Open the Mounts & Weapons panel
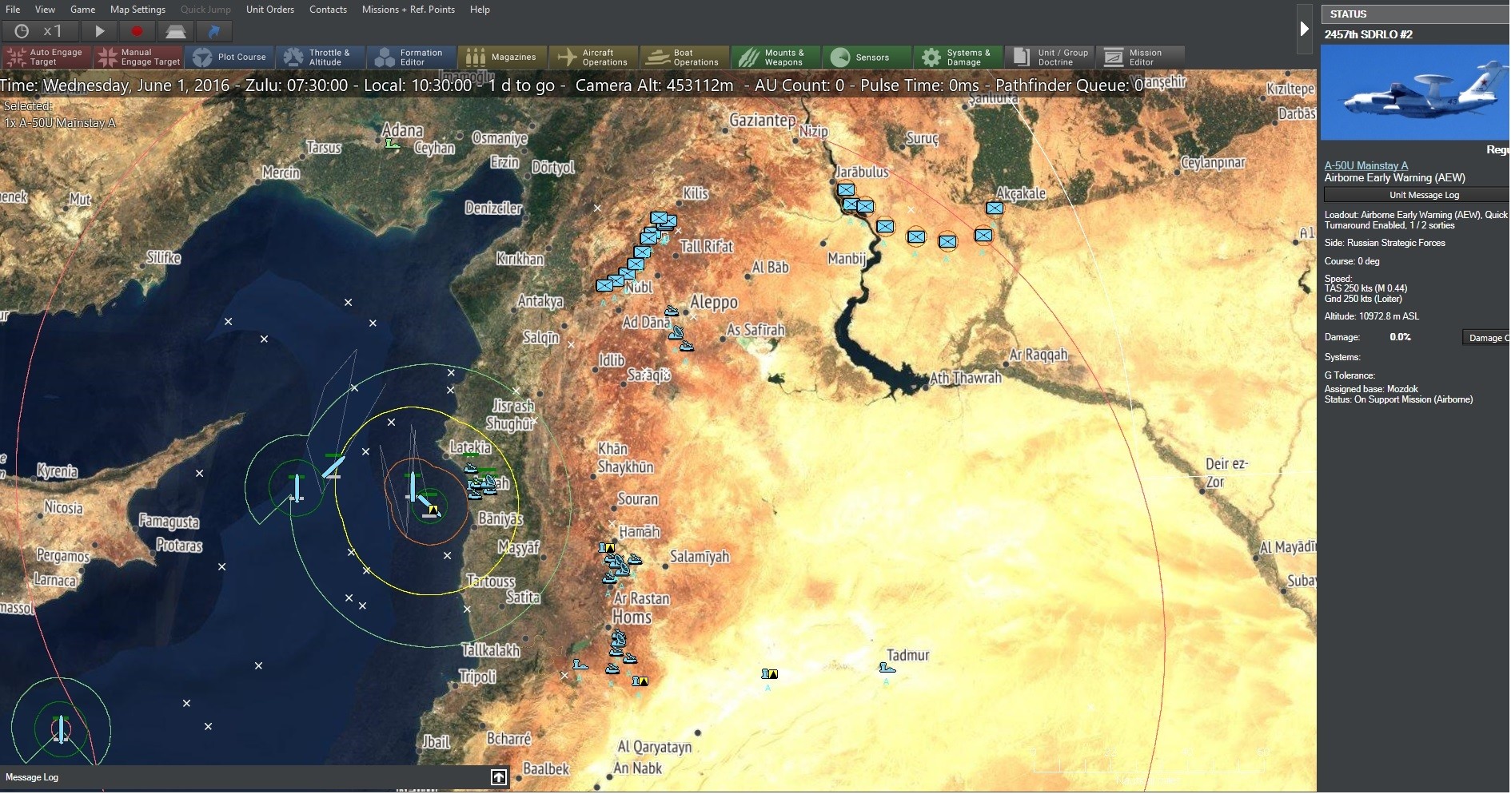The image size is (1511, 794). pos(774,57)
